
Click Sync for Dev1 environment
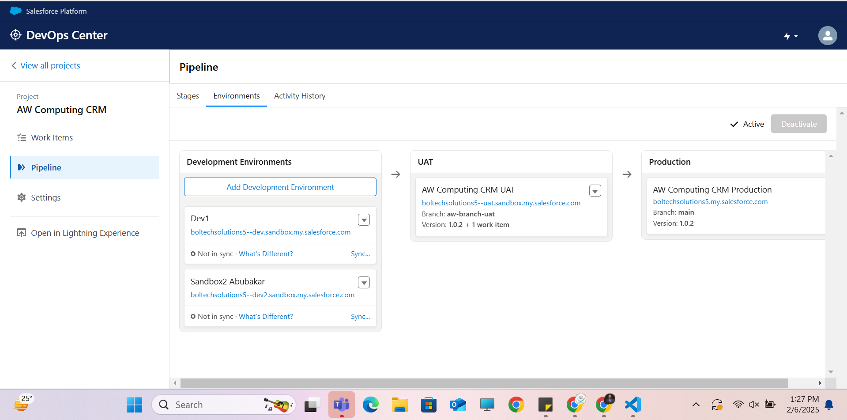click(x=360, y=254)
